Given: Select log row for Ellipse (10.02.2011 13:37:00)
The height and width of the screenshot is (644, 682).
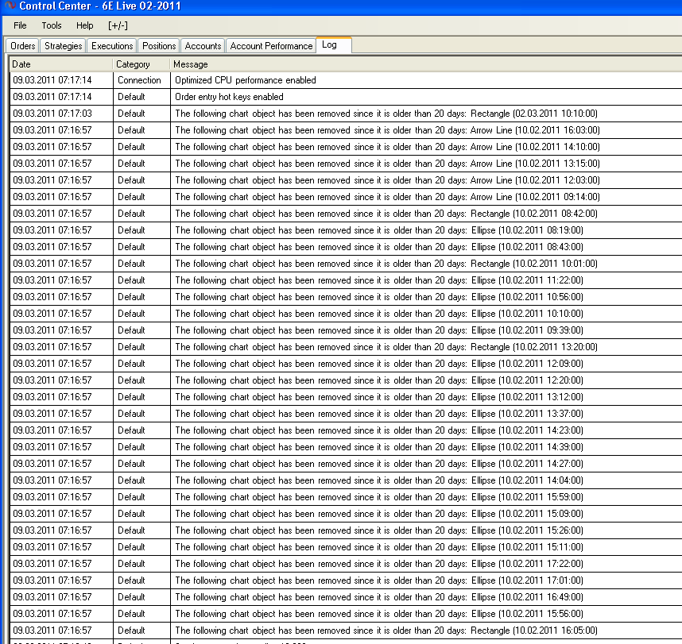Looking at the screenshot, I should 346,414.
